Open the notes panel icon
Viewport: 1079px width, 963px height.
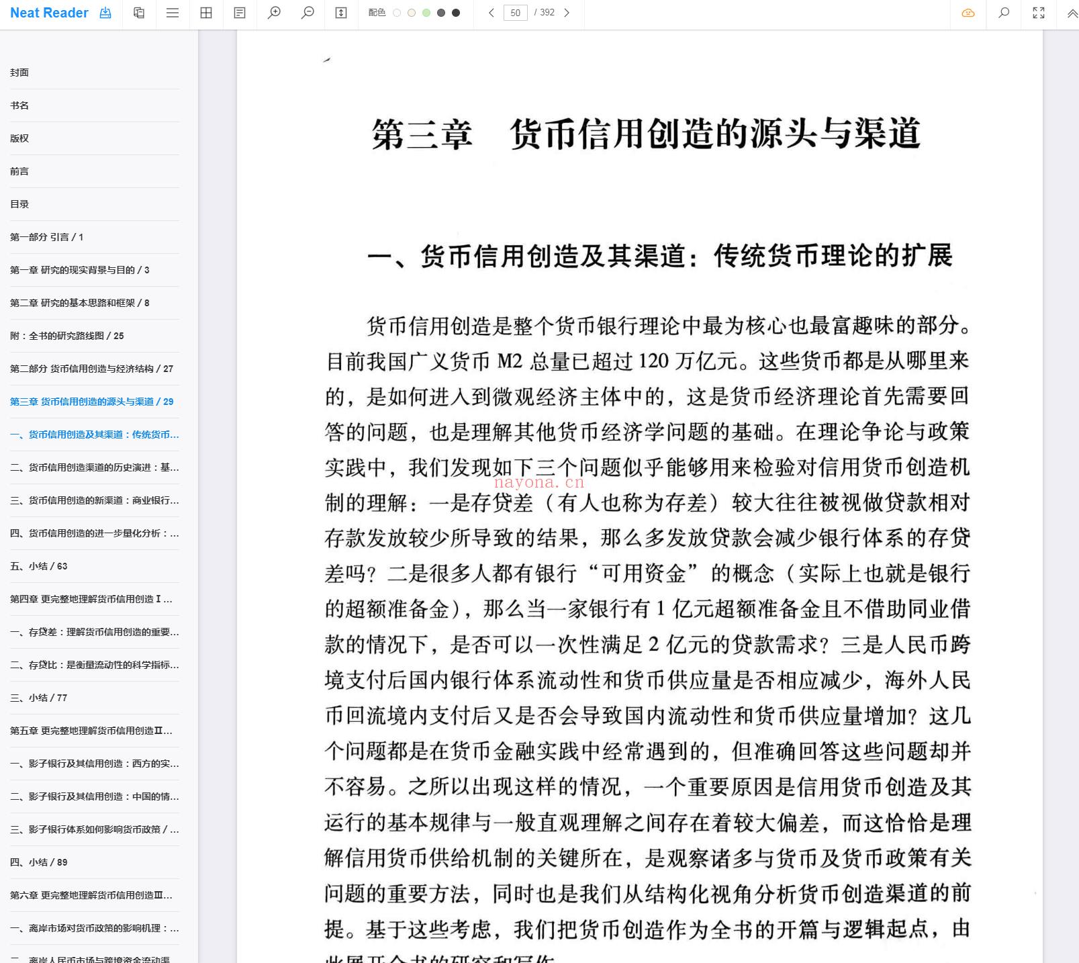tap(240, 13)
